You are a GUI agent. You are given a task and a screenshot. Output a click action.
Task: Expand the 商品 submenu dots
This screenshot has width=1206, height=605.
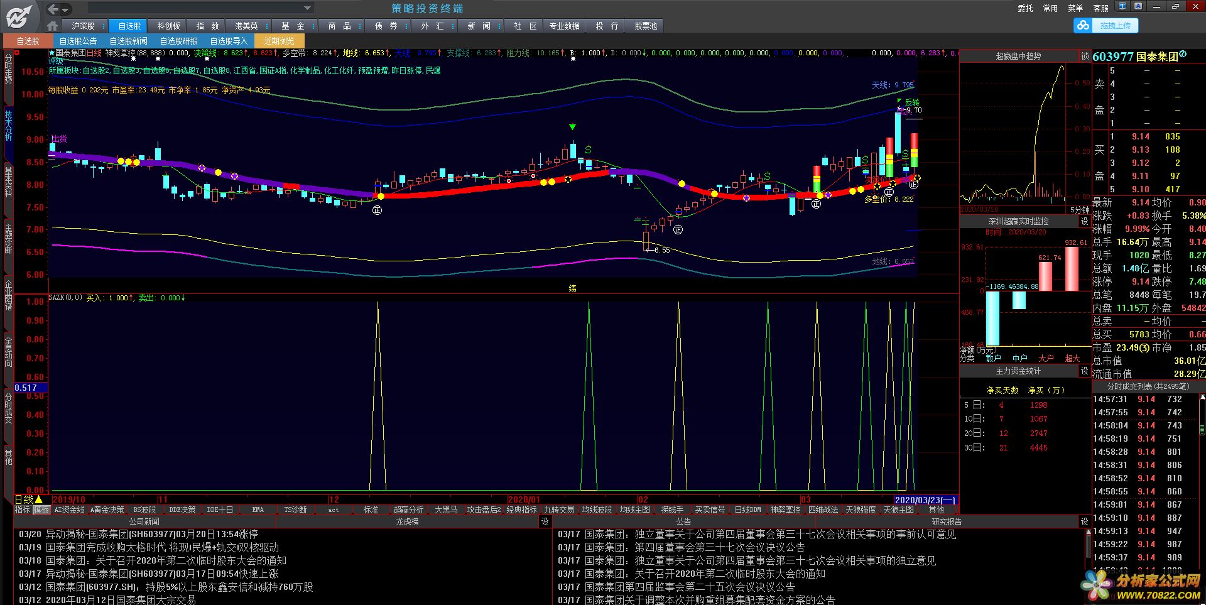361,26
